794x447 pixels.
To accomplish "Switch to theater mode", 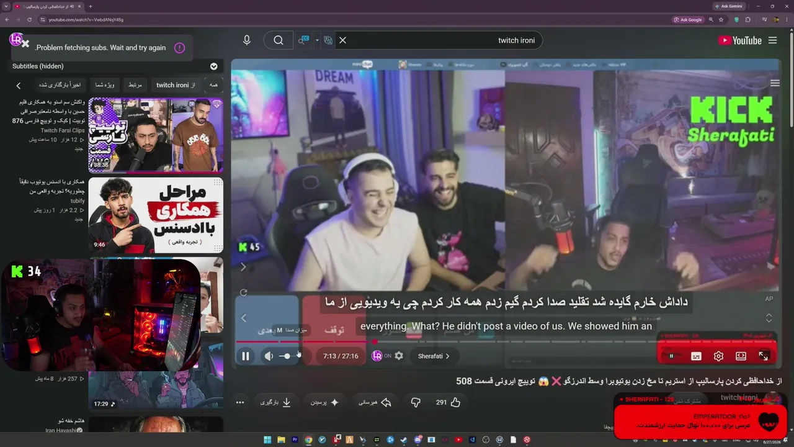I will pyautogui.click(x=741, y=356).
